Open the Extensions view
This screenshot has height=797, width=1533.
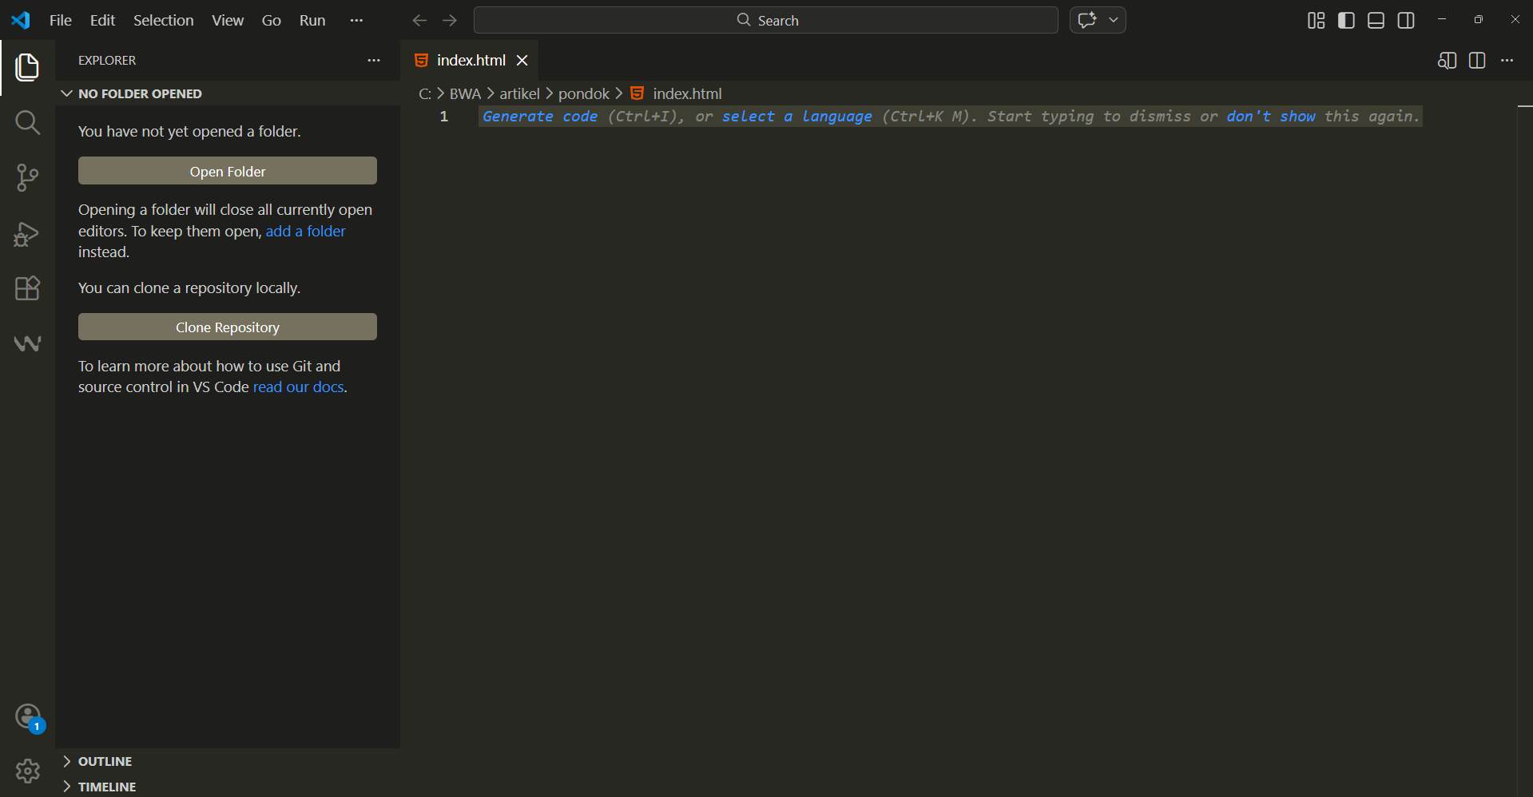[27, 288]
